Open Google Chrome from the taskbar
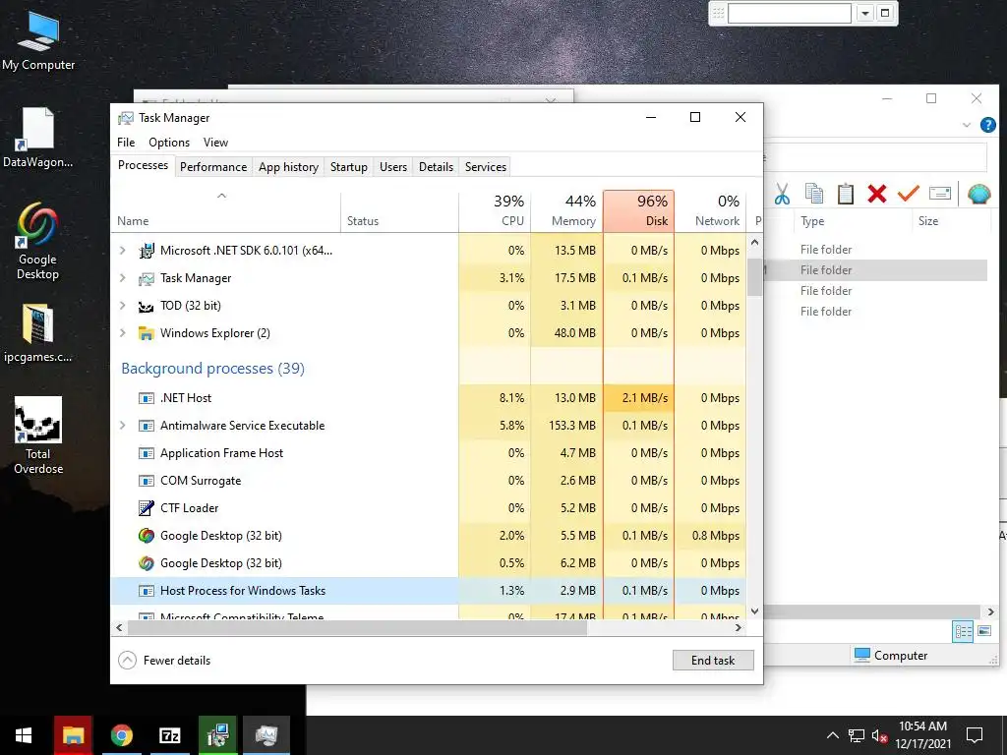Image resolution: width=1007 pixels, height=755 pixels. coord(121,735)
